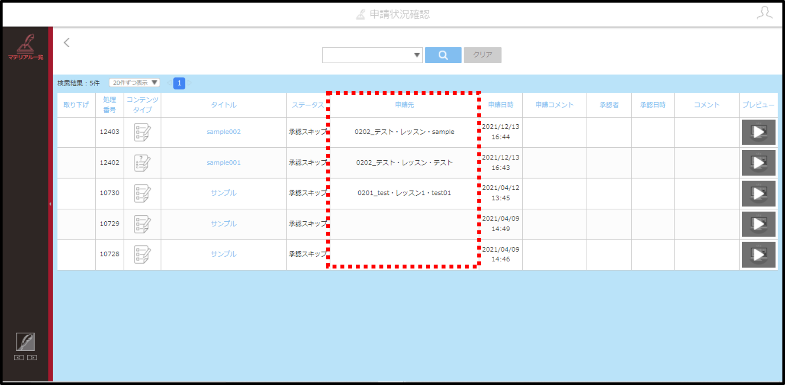
Task: Select process number 10729 cell
Action: coord(109,223)
